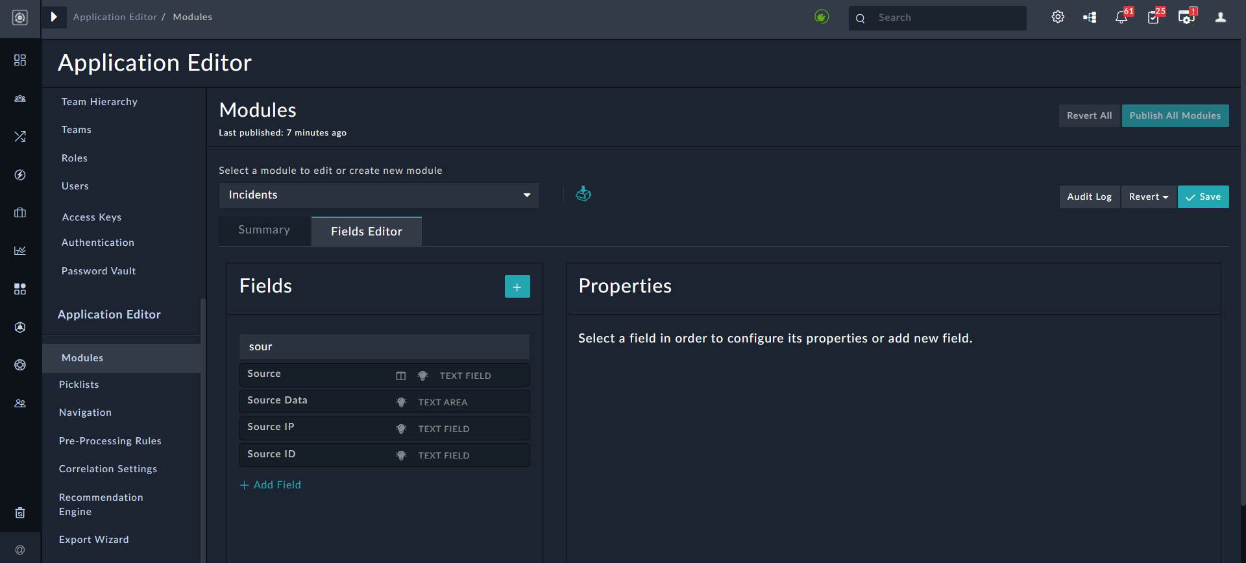Open Team Hierarchy in the sidebar

click(x=99, y=102)
